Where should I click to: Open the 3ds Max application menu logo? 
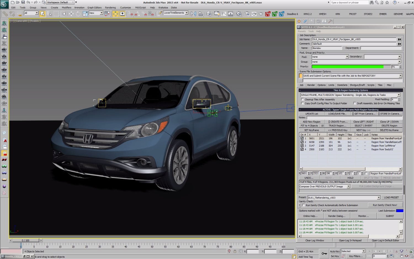pyautogui.click(x=4, y=4)
